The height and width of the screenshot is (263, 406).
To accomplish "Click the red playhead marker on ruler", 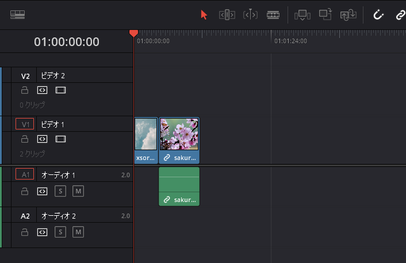I will click(x=133, y=33).
